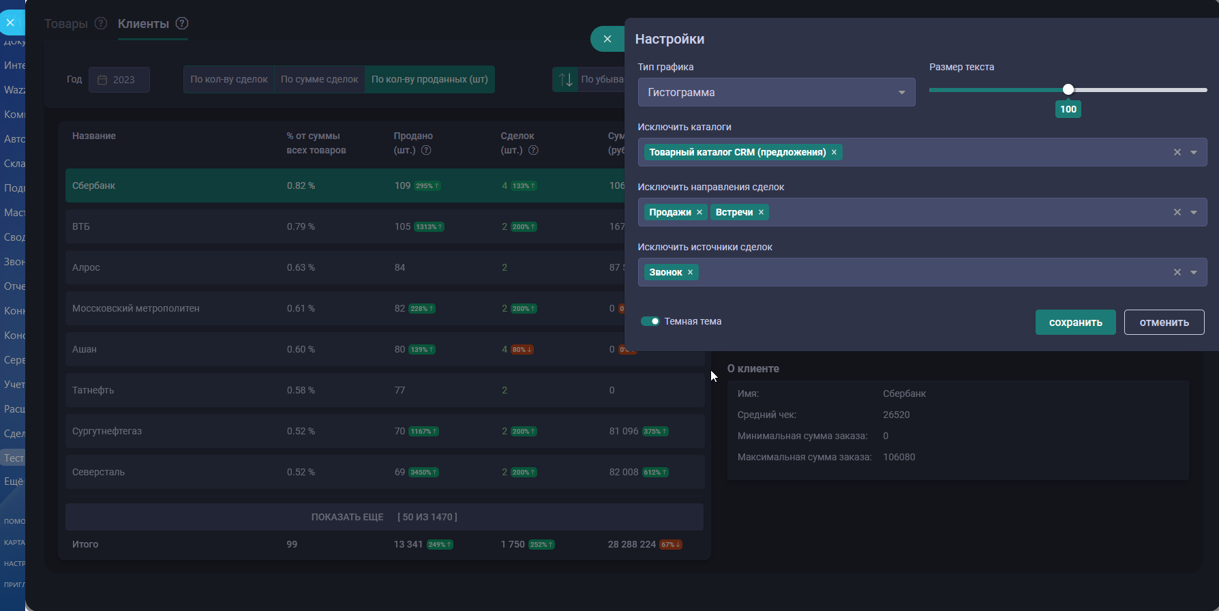Expand Исключить источники сделок dropdown arrow

click(1194, 272)
